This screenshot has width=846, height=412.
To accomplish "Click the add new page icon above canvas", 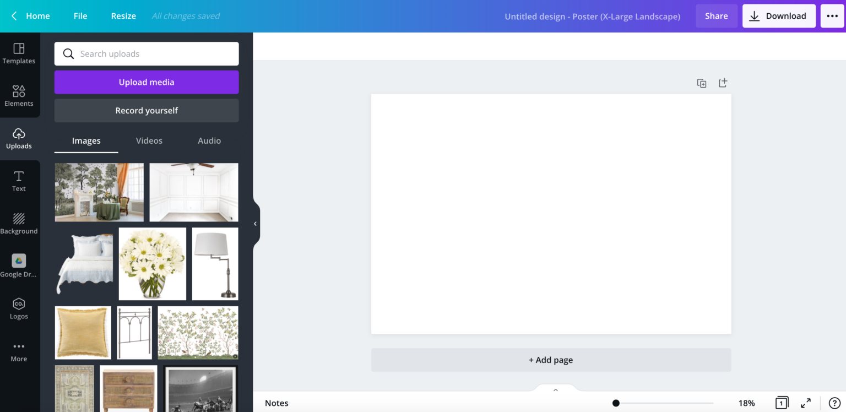I will pyautogui.click(x=723, y=83).
